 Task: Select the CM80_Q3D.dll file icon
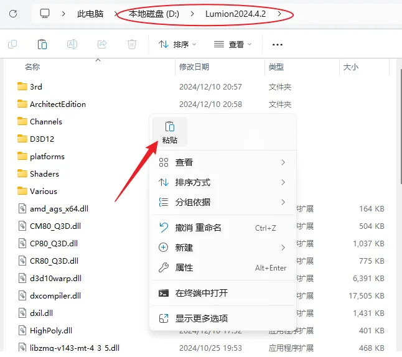(x=22, y=226)
